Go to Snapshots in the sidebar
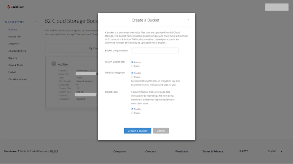 [x=14, y=44]
